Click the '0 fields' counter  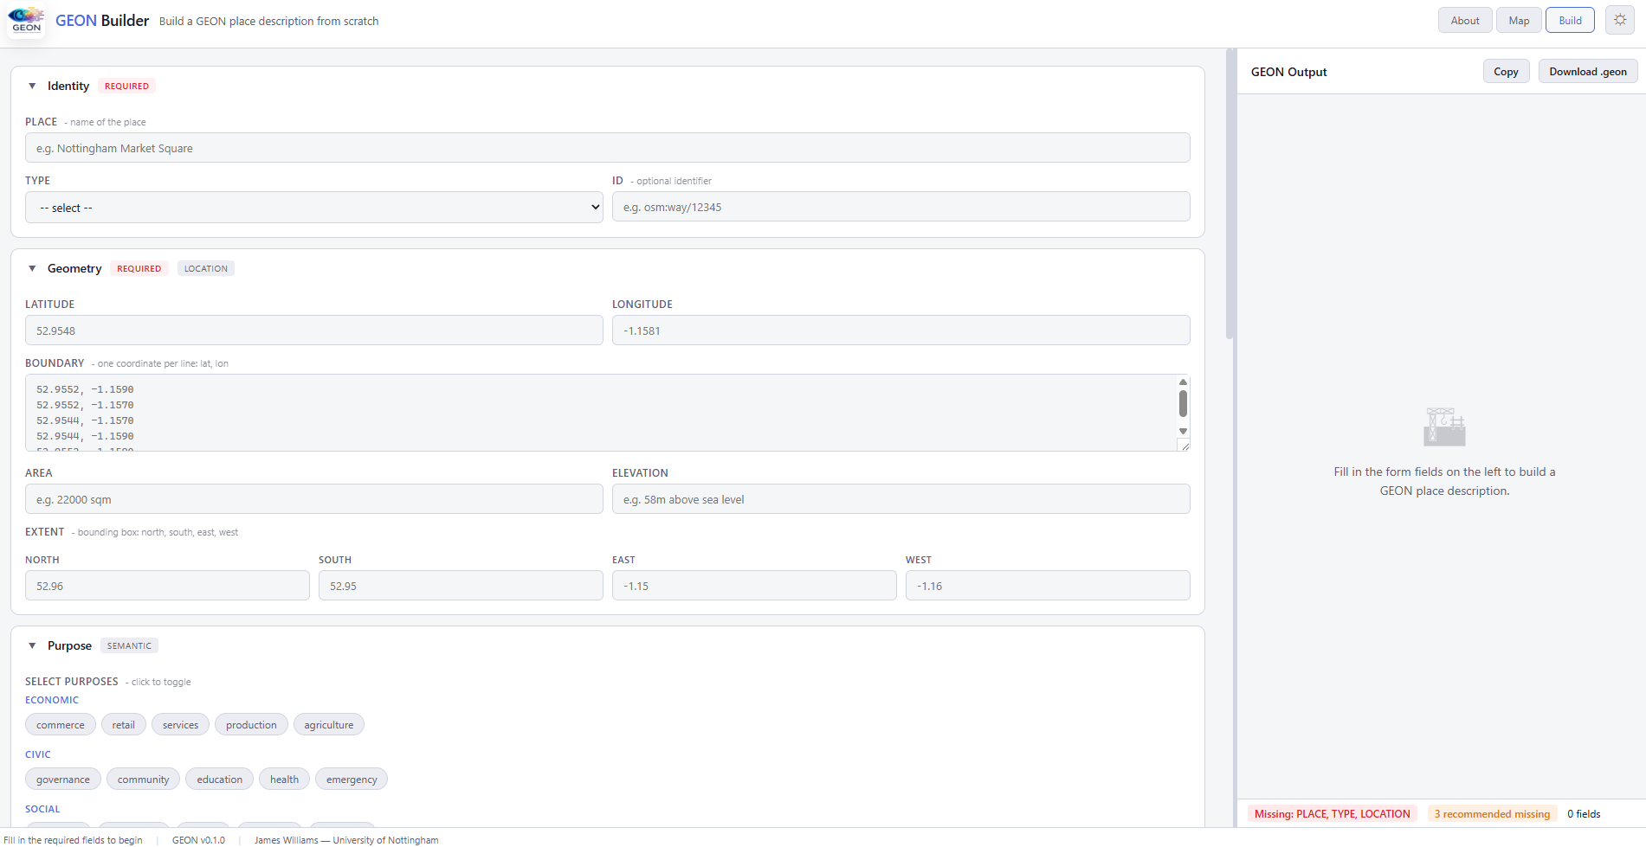click(x=1584, y=814)
